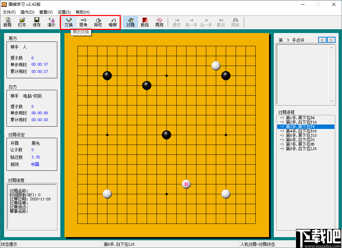Viewport: 342px width, 248px height.
Task: Start a new game with 新局 icon
Action: point(7,22)
